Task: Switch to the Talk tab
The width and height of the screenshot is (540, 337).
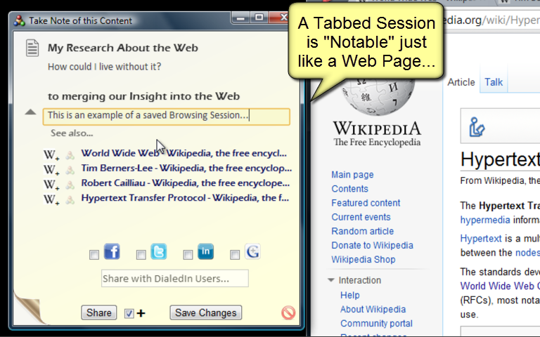Action: (x=494, y=82)
